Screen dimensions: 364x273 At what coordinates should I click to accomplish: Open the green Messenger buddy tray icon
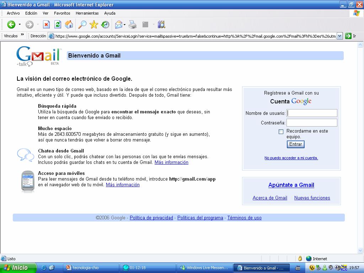(324, 268)
